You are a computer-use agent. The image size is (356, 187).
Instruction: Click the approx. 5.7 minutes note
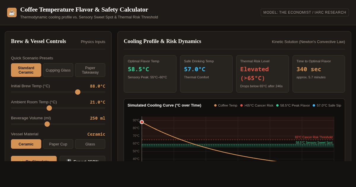click(311, 77)
